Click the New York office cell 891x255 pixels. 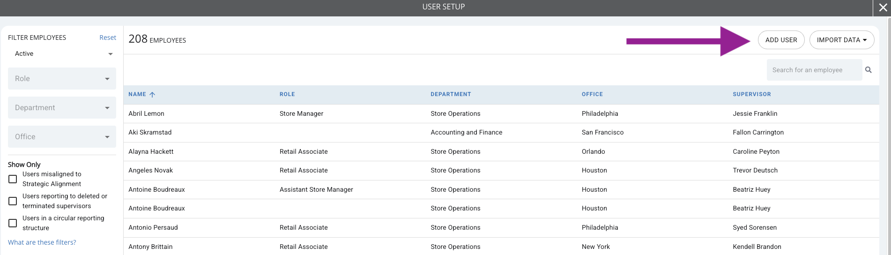click(596, 247)
